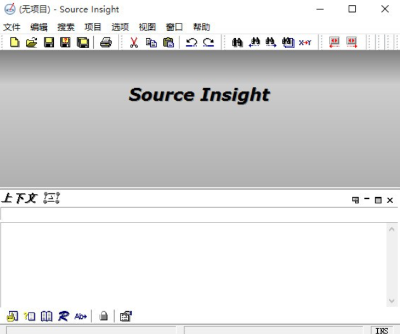Toggle docking of the Context panel

[356, 200]
